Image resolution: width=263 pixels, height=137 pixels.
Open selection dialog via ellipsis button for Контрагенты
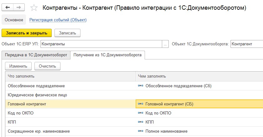click(165, 44)
